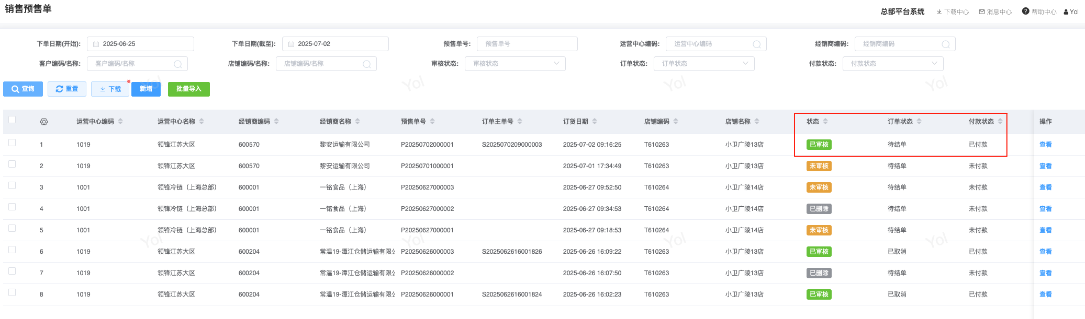Check the checkbox for row 1
1085x319 pixels.
click(x=12, y=143)
